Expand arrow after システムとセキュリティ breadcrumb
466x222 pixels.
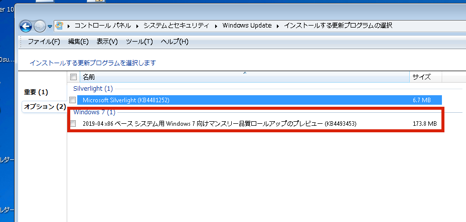pos(216,26)
